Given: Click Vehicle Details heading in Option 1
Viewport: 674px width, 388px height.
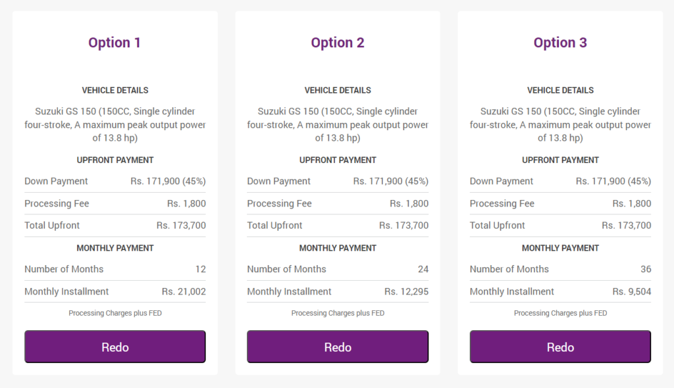Looking at the screenshot, I should (x=115, y=90).
